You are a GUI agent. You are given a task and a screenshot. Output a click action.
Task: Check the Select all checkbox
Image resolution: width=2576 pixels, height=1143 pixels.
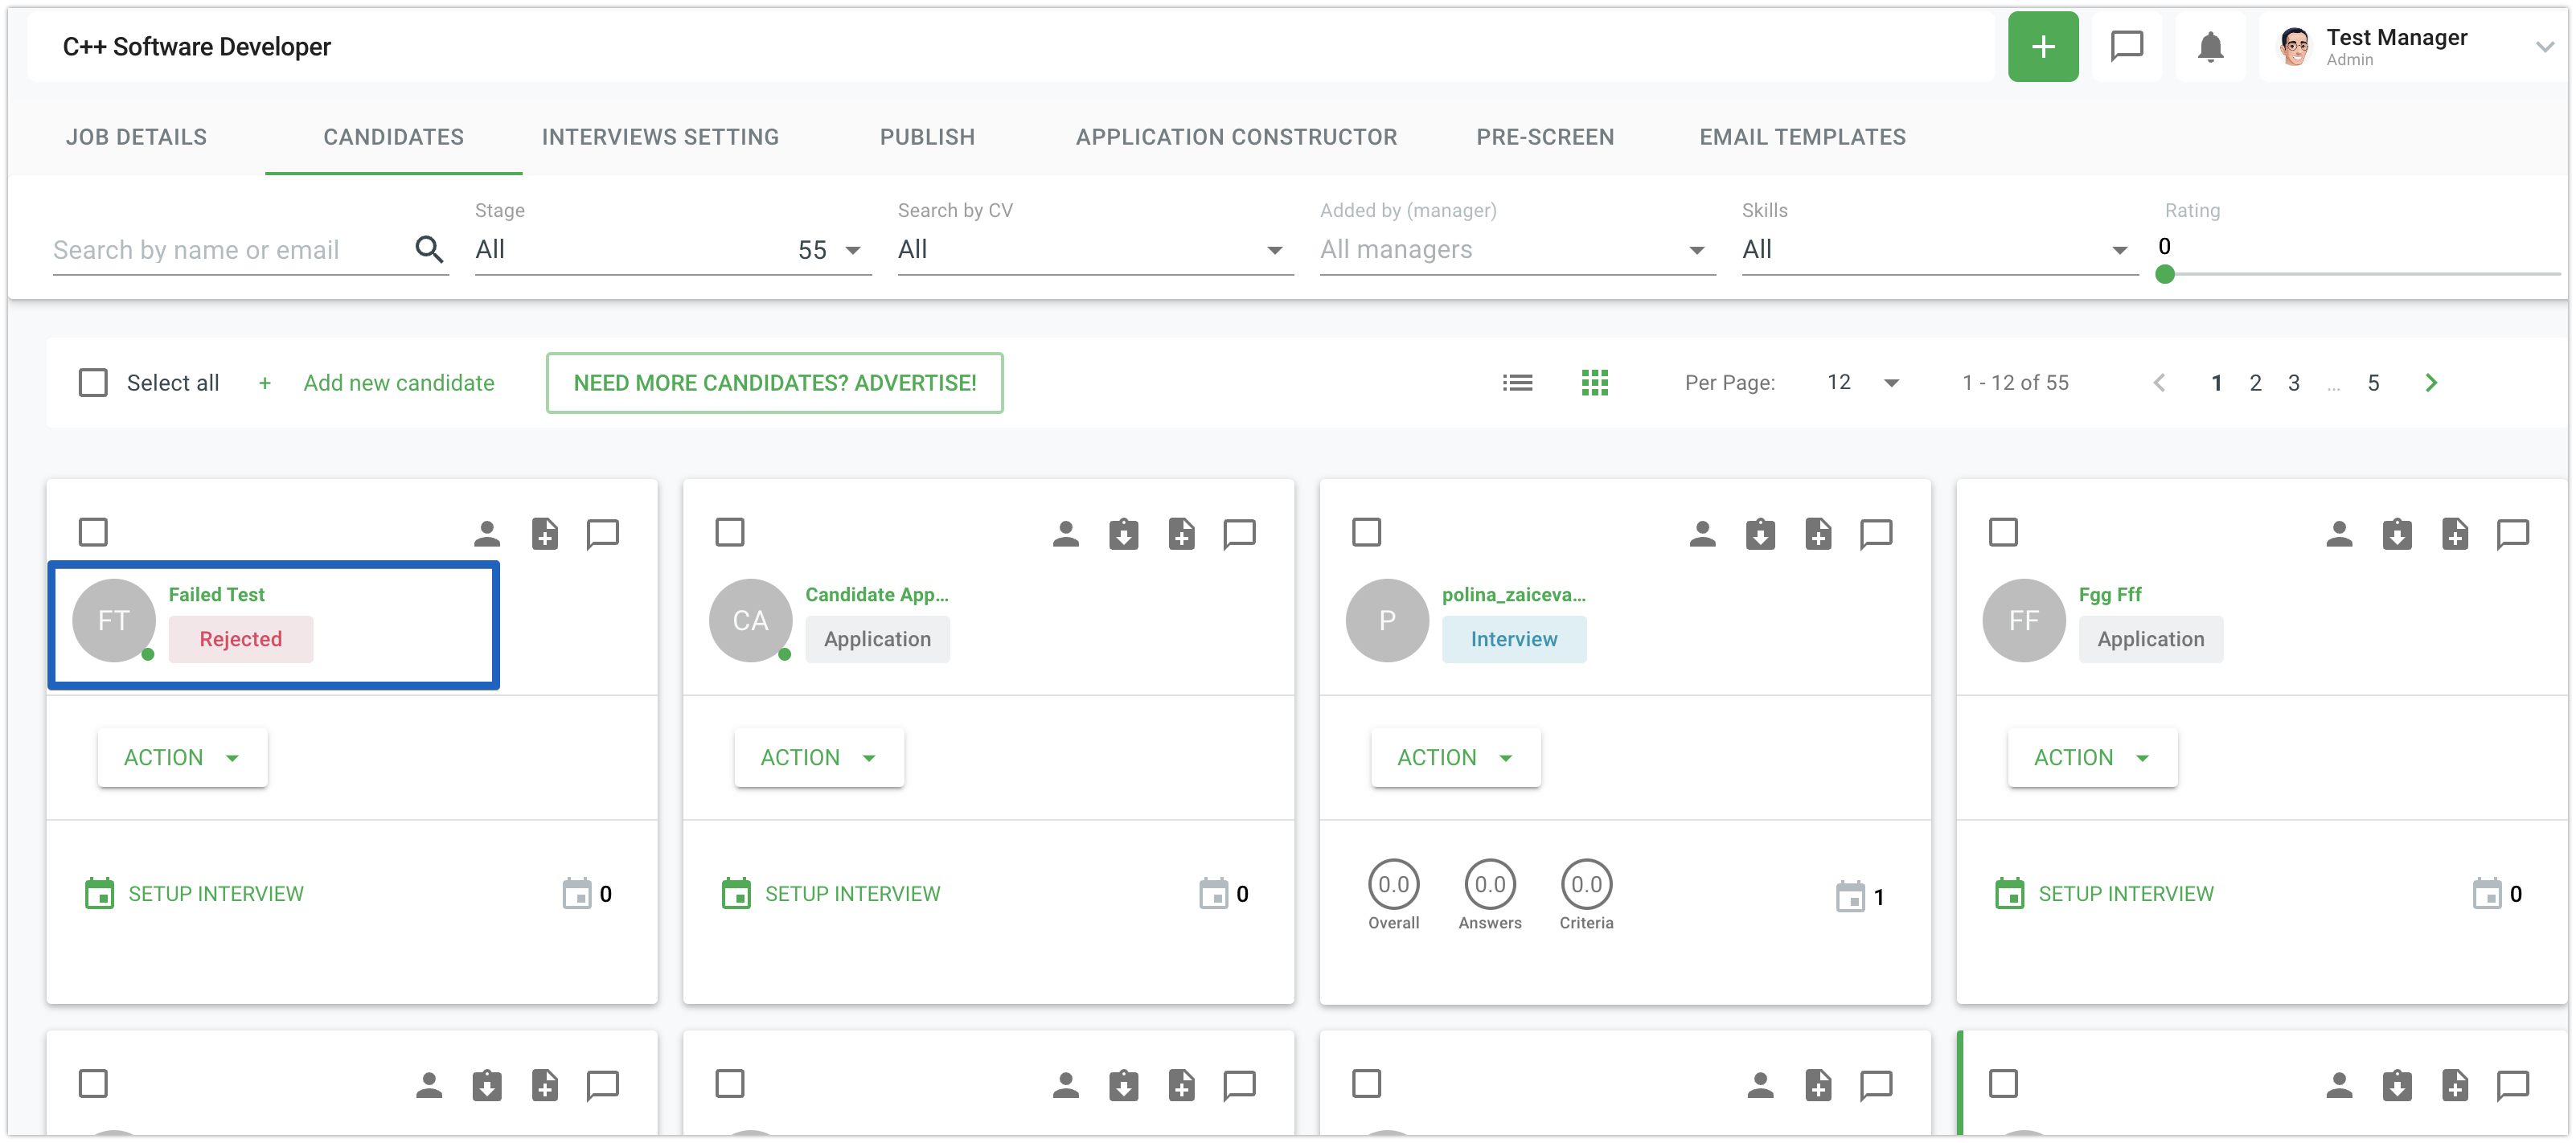point(93,383)
